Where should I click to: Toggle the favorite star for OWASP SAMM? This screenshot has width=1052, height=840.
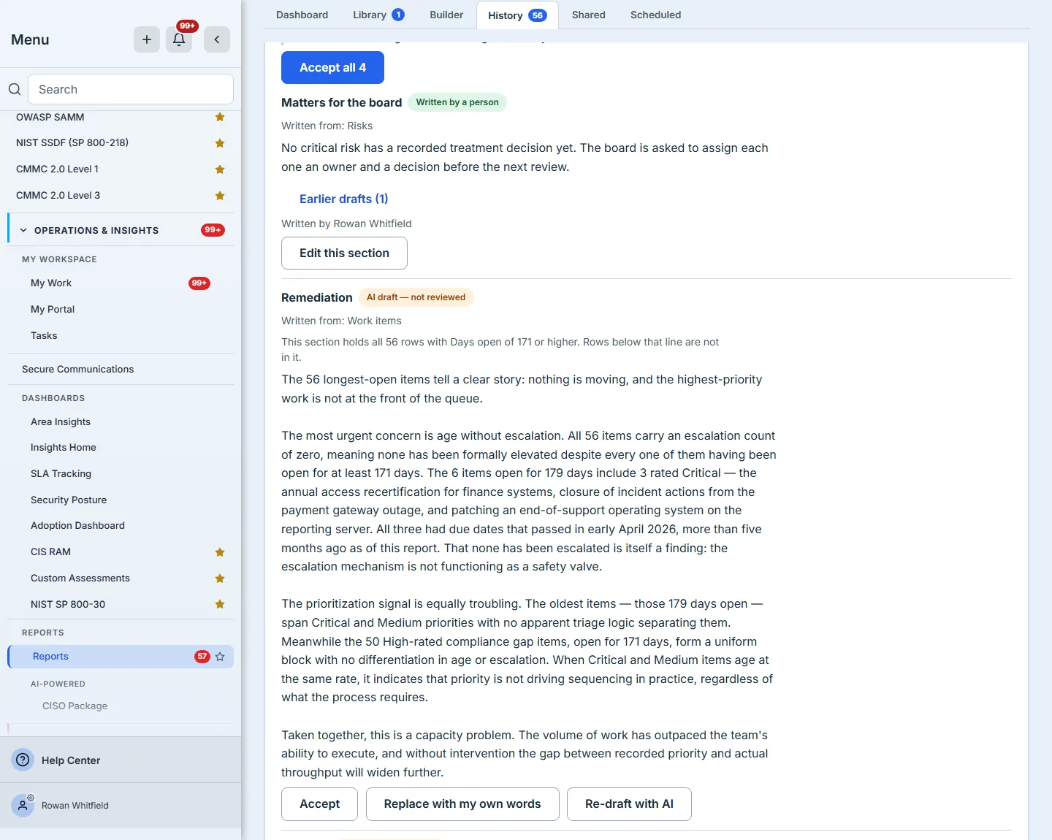click(x=220, y=117)
